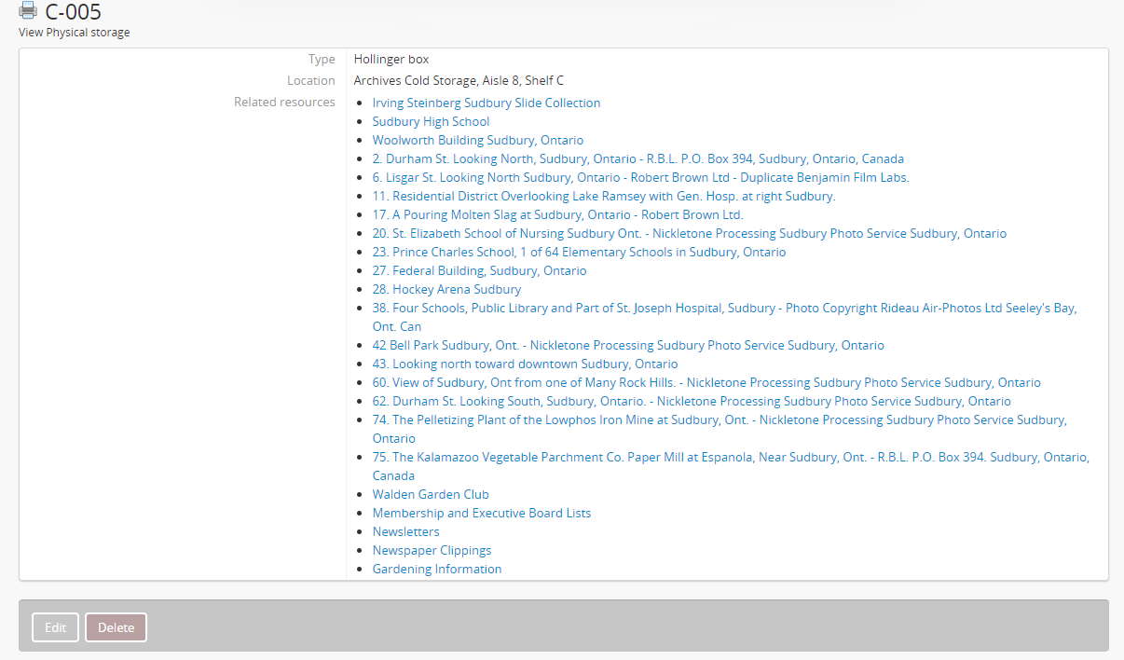
Task: Go to the Gardening Information link
Action: (436, 569)
